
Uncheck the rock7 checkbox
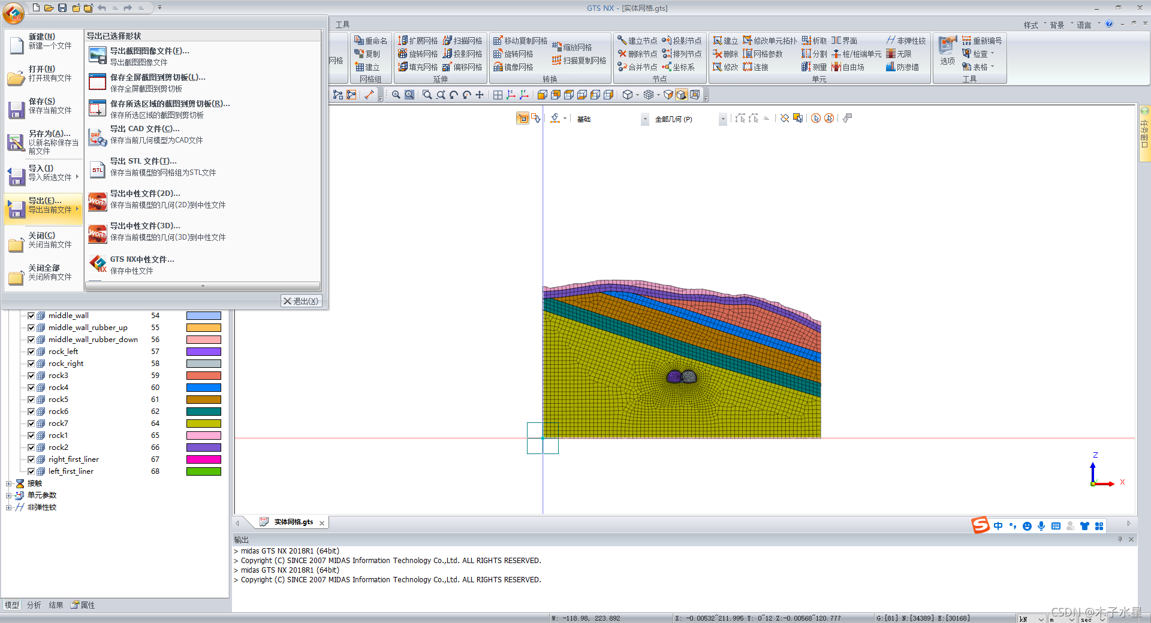coord(31,424)
